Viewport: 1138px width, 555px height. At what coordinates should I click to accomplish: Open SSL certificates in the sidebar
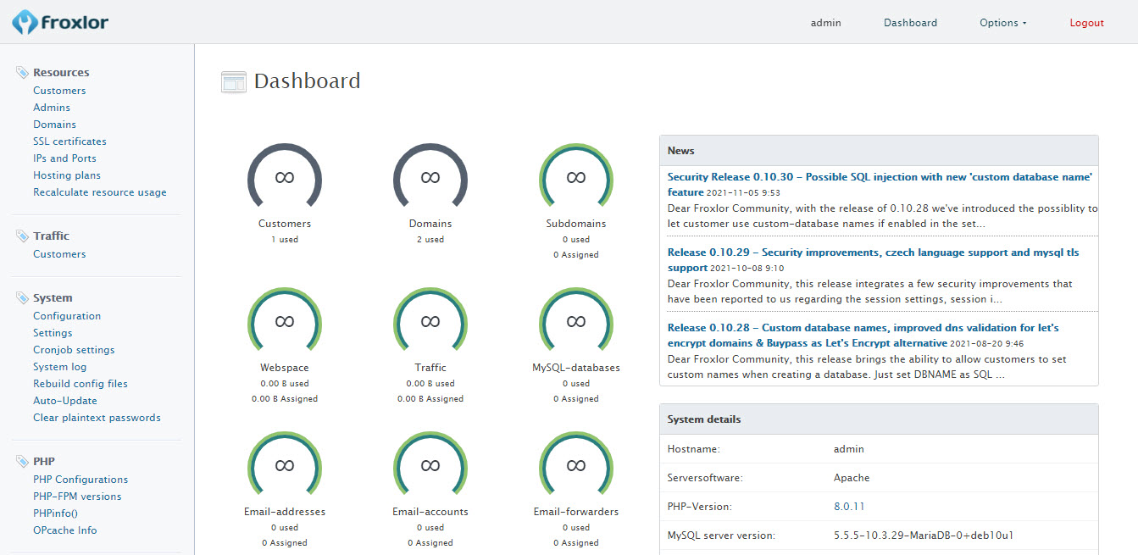tap(69, 142)
